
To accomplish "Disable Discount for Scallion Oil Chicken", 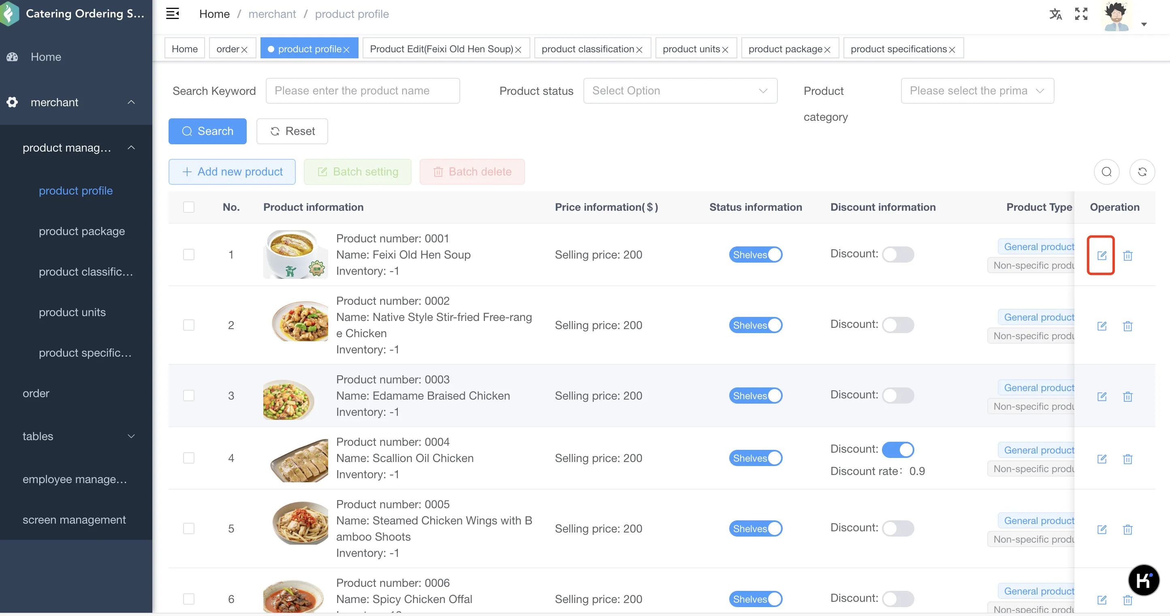I will click(897, 450).
